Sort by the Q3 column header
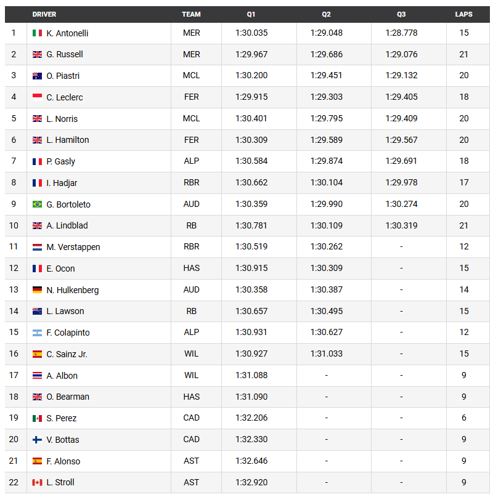Screen dimensions: 493x497 (401, 14)
